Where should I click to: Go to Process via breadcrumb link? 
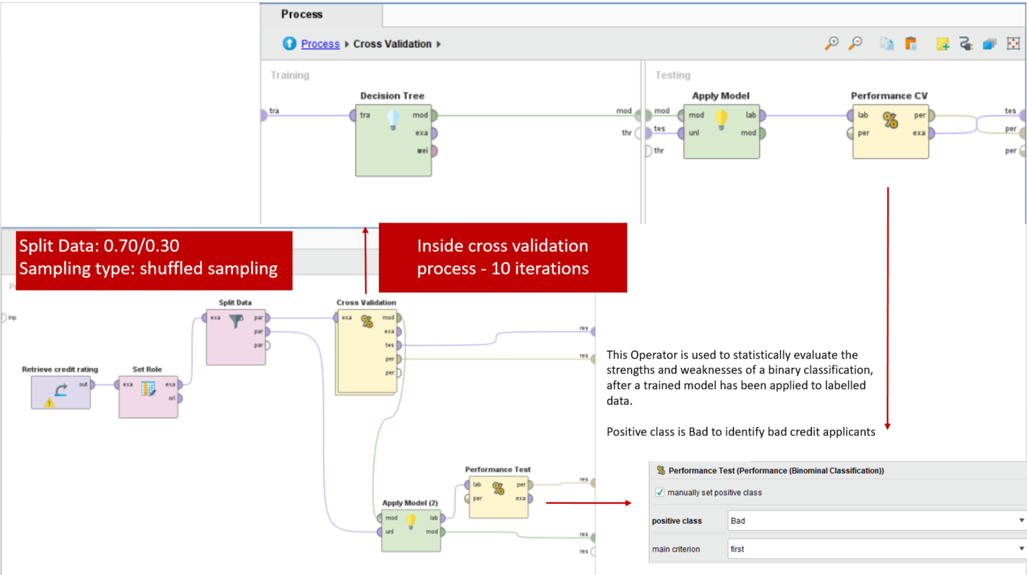[x=320, y=44]
